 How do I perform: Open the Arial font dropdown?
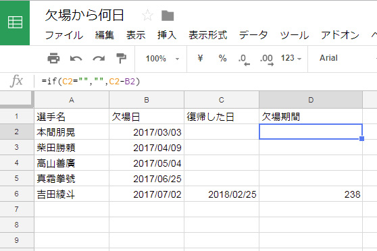[328, 58]
